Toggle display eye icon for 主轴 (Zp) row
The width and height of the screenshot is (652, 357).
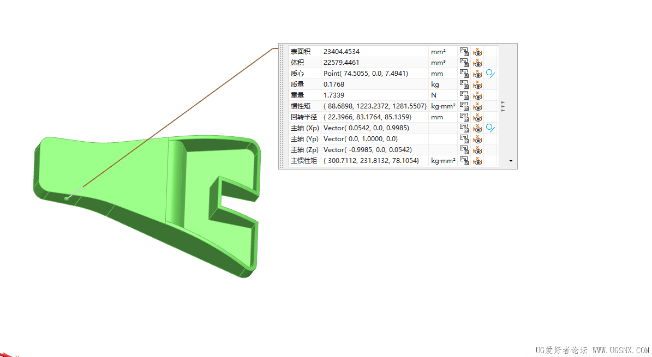477,150
